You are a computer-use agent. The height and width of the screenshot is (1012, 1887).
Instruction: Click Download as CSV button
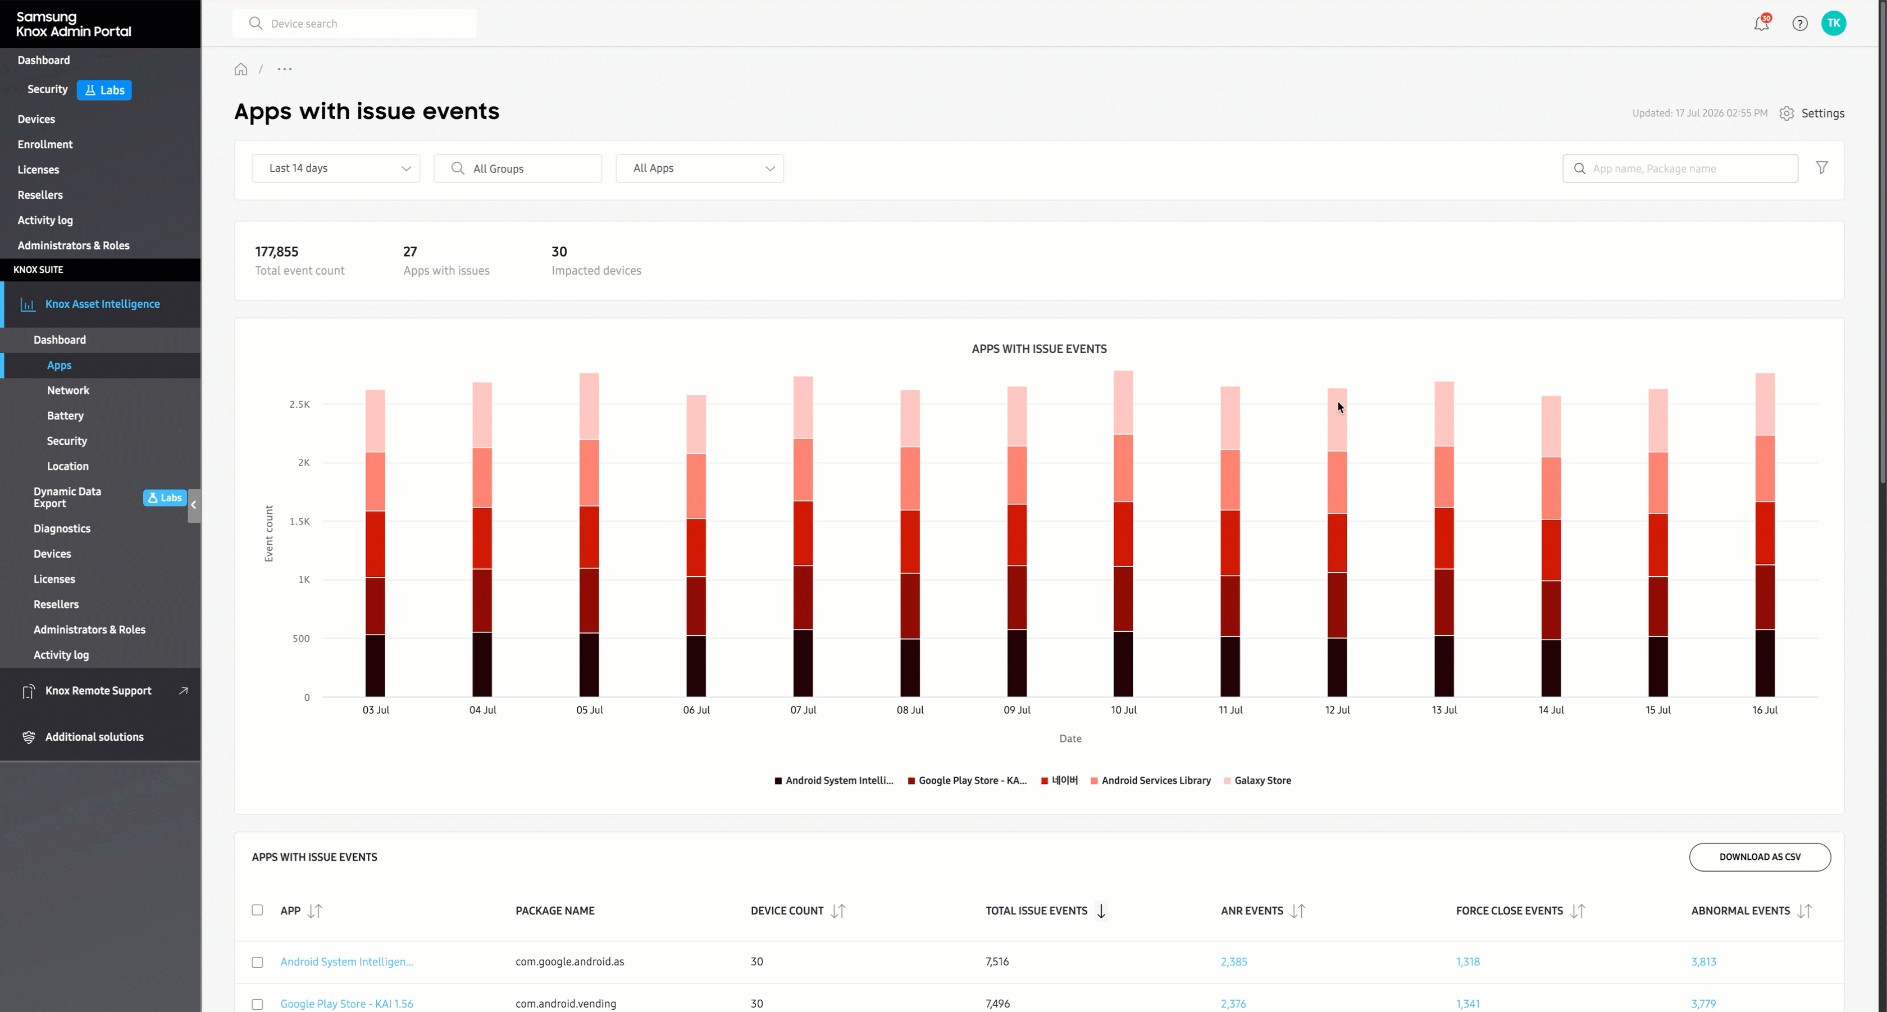1760,857
